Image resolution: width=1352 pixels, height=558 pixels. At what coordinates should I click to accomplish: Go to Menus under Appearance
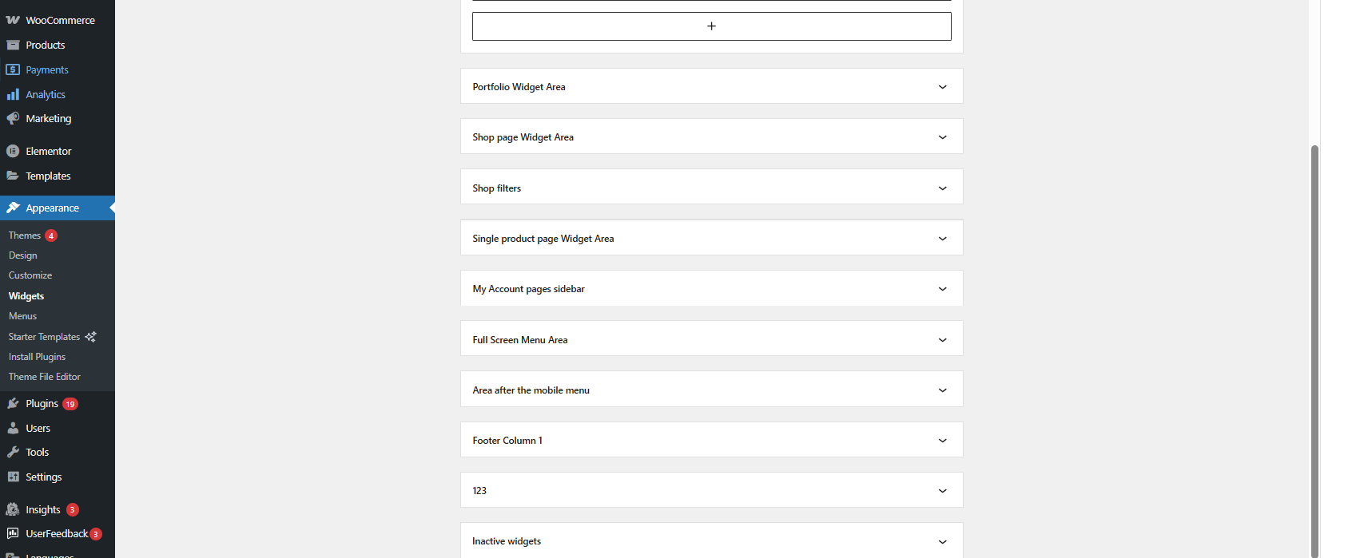click(22, 316)
